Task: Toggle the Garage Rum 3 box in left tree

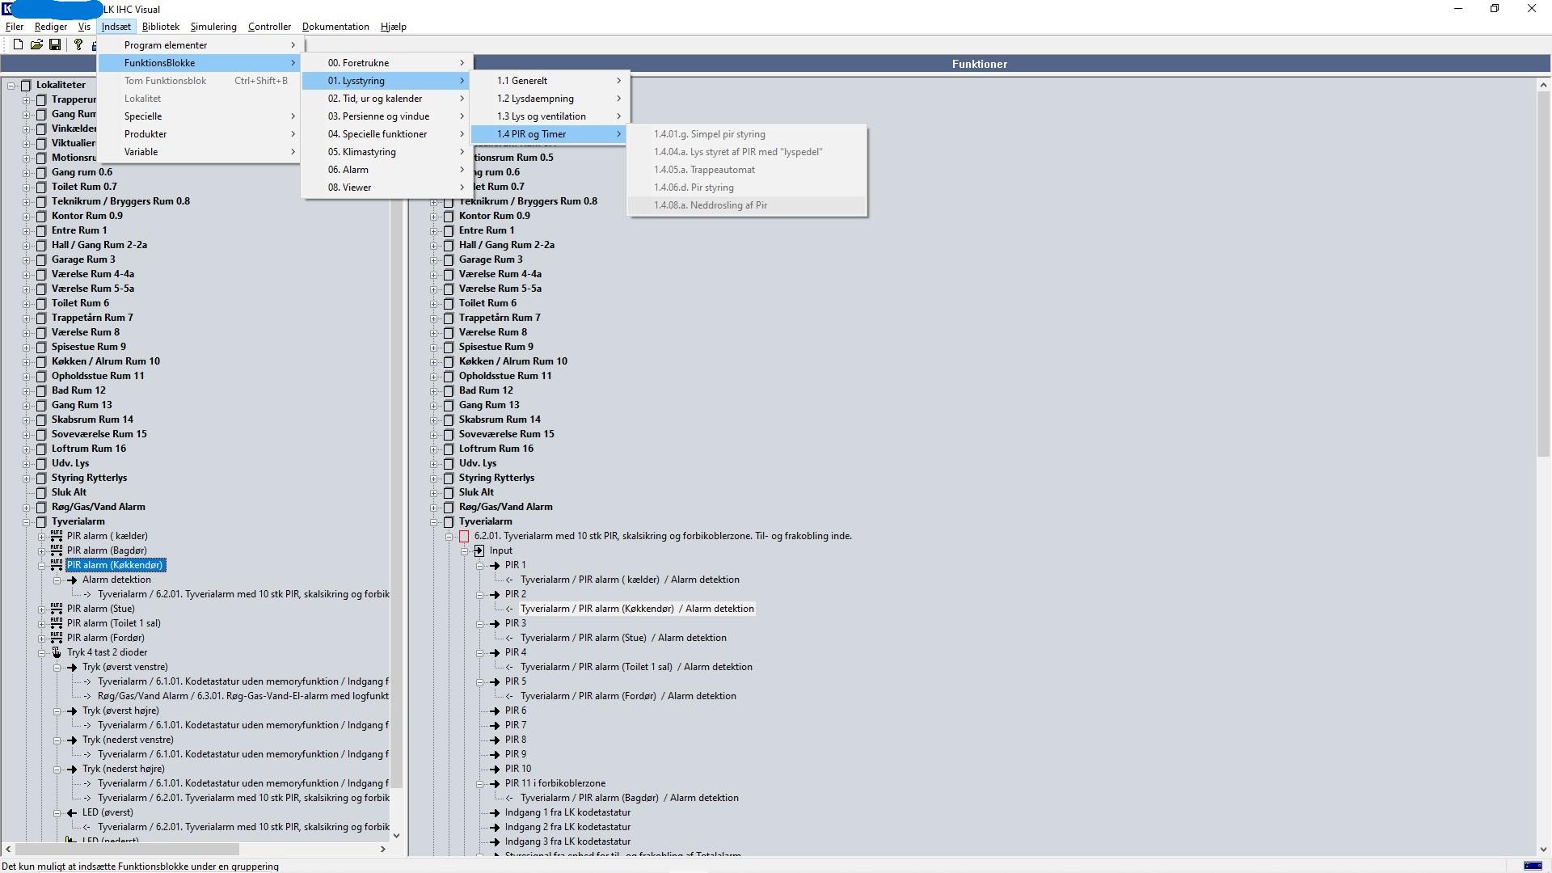Action: pyautogui.click(x=41, y=259)
